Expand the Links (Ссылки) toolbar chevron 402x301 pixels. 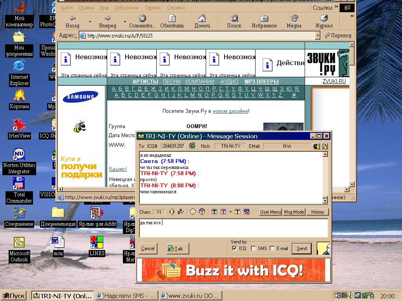tap(336, 7)
